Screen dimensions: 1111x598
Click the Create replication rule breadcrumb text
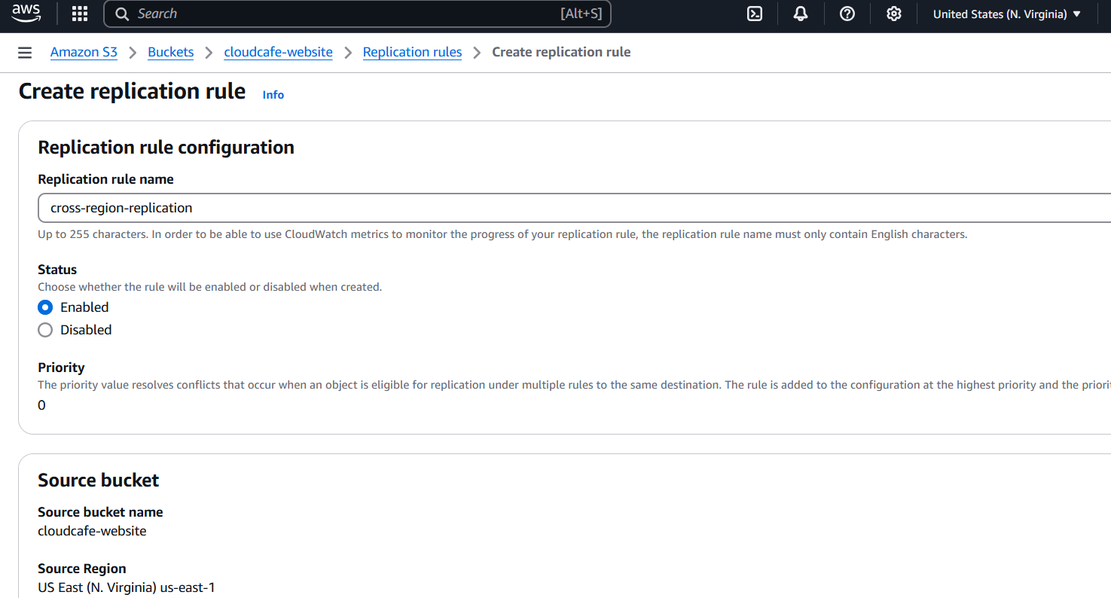(x=561, y=52)
